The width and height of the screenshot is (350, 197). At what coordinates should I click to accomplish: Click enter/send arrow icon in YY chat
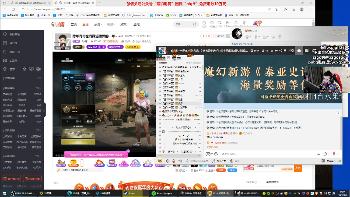(319, 154)
